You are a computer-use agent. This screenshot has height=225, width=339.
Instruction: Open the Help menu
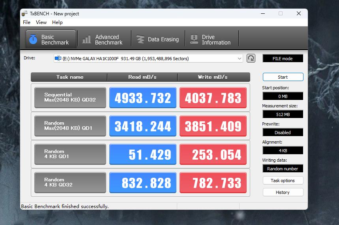click(x=57, y=22)
